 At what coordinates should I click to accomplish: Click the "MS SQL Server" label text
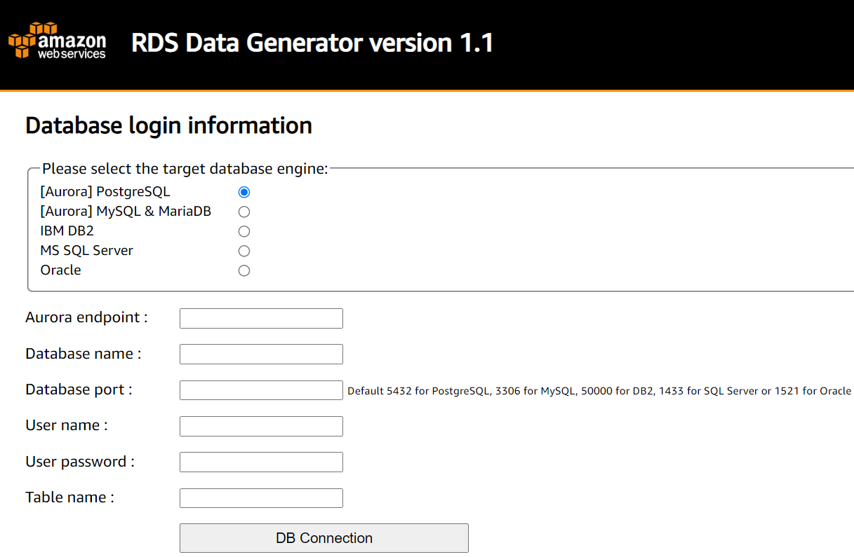point(87,251)
